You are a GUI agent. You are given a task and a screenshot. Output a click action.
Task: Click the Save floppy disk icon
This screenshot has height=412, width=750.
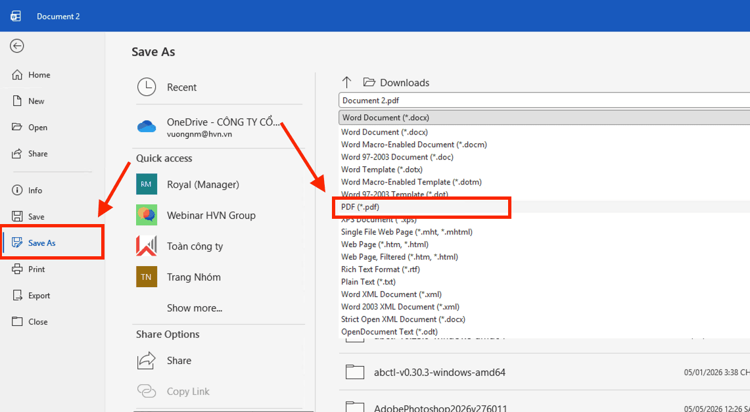17,217
